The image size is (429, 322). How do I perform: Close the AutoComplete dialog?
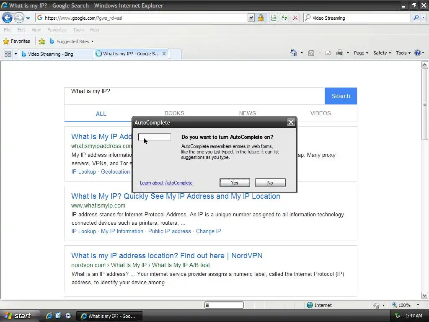click(291, 122)
